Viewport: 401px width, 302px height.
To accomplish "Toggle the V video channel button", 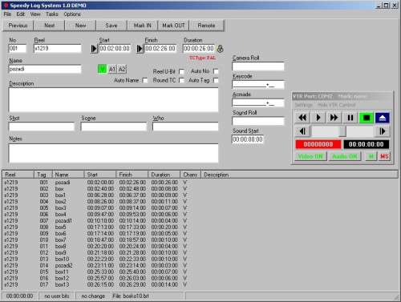I will [103, 69].
